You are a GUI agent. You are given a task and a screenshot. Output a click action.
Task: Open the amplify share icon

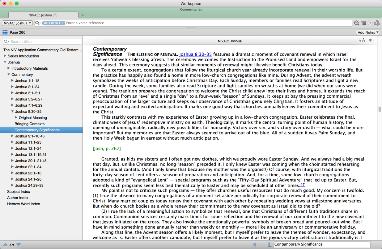click(377, 23)
